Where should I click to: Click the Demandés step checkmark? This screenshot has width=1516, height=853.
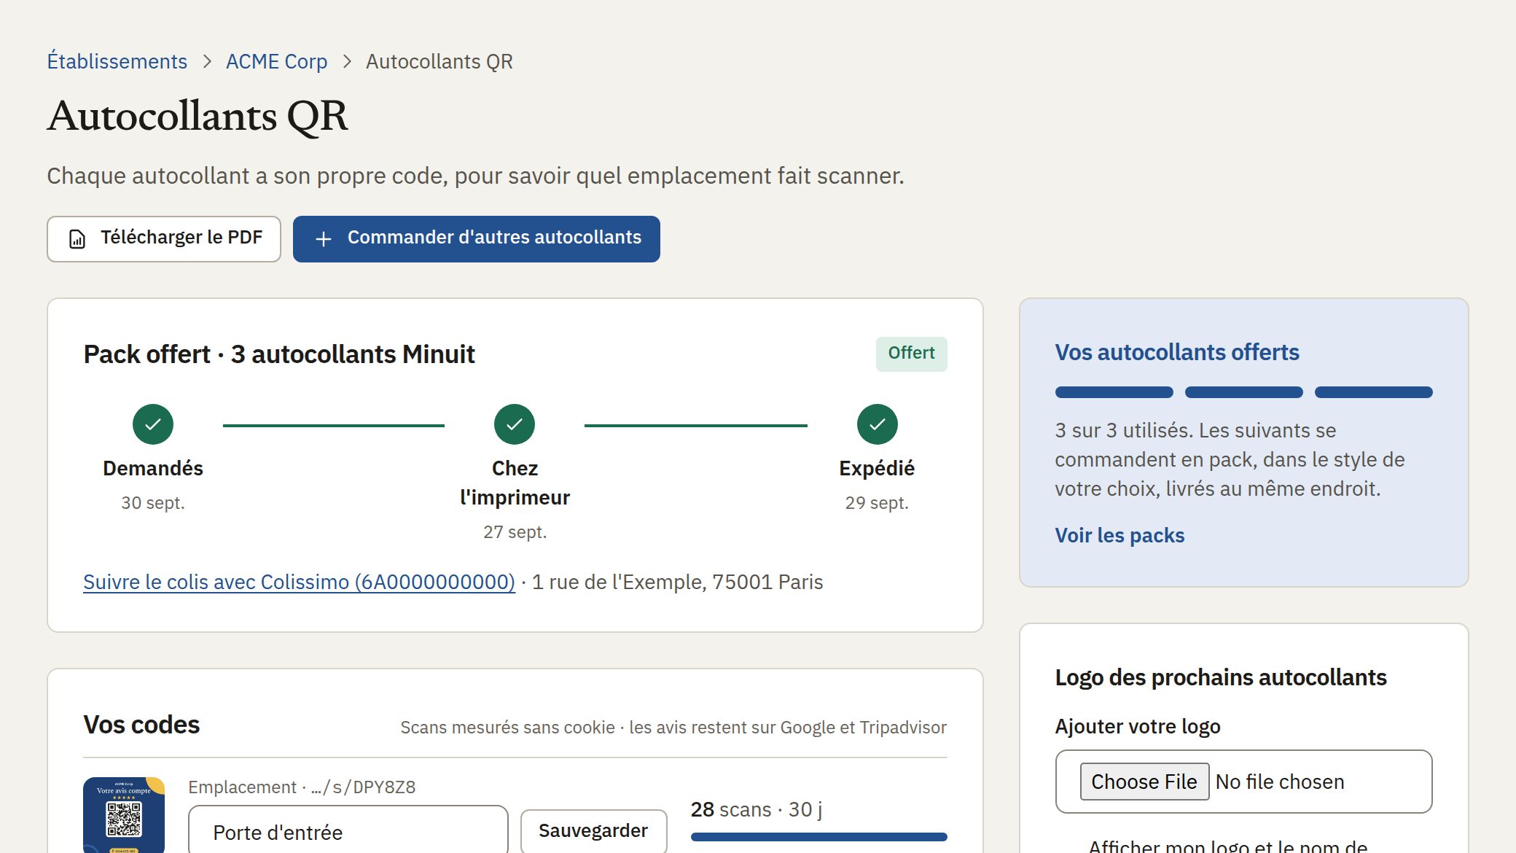pos(153,424)
